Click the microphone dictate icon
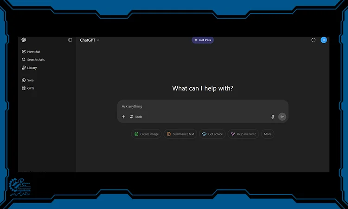348x209 pixels. [273, 117]
